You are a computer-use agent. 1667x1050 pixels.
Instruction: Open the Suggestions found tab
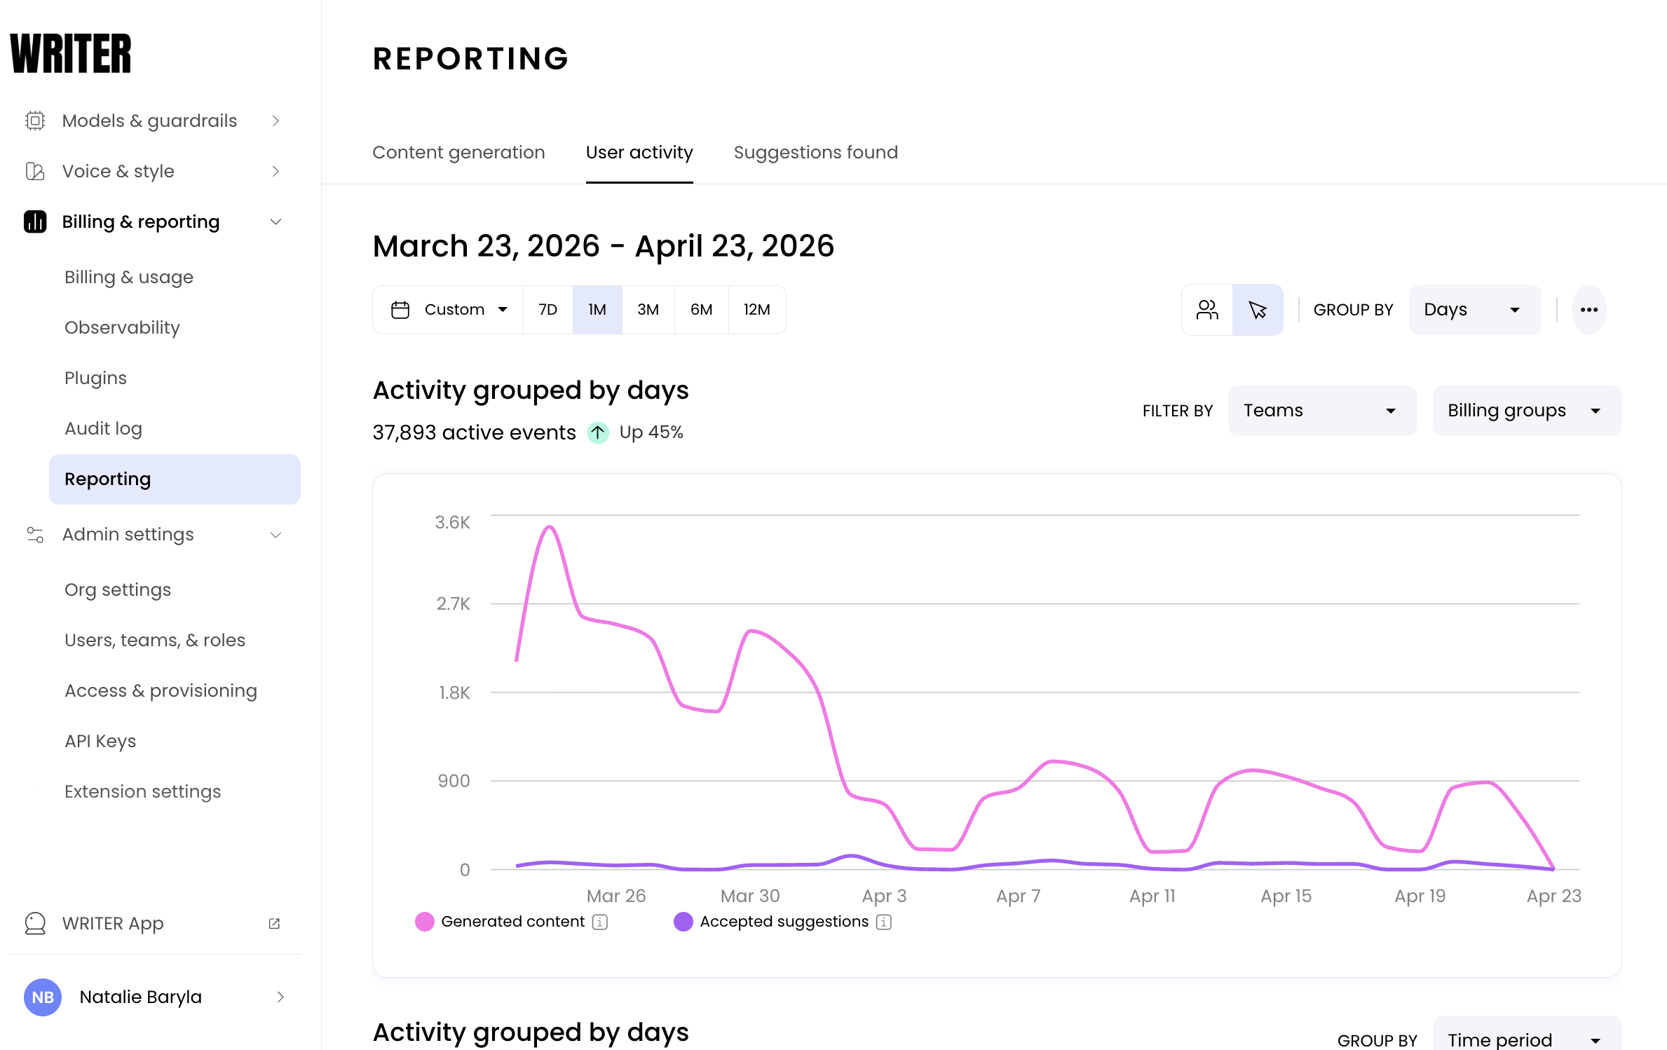click(815, 152)
